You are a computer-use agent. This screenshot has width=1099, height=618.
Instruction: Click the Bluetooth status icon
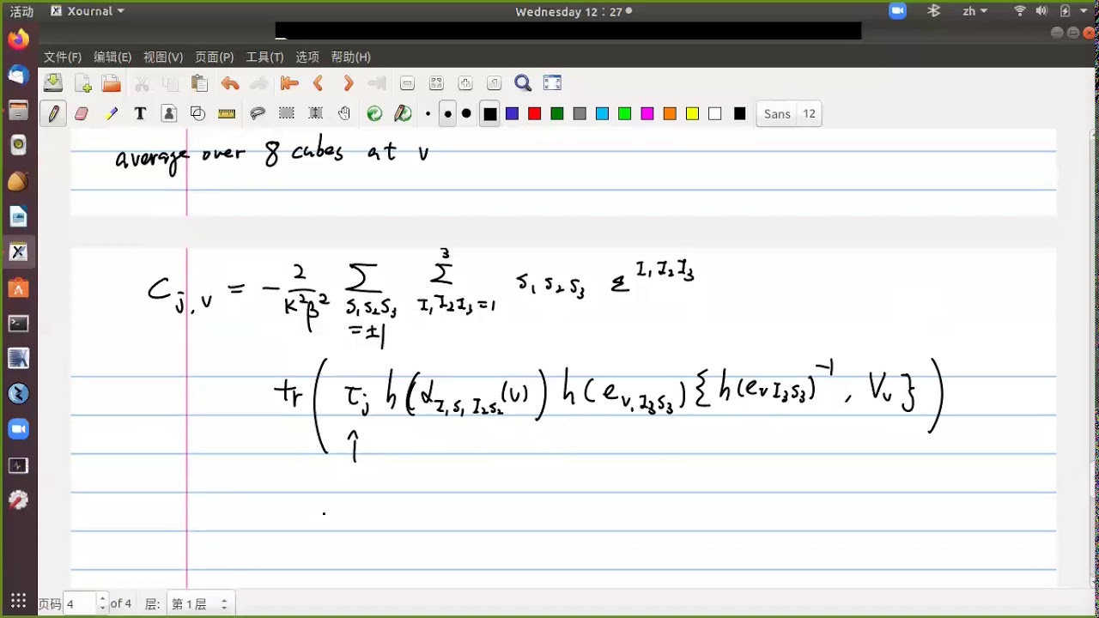tap(934, 11)
